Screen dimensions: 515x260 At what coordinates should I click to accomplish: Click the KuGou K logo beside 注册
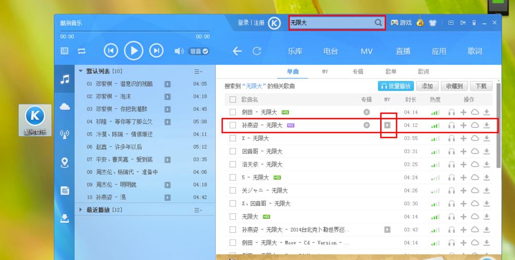pyautogui.click(x=274, y=23)
